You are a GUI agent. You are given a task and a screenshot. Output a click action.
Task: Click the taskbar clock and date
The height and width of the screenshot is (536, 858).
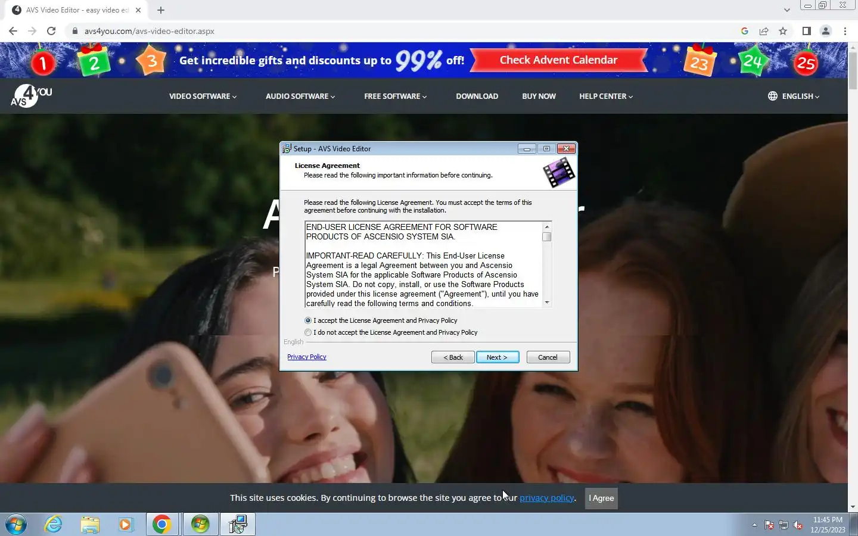click(828, 525)
